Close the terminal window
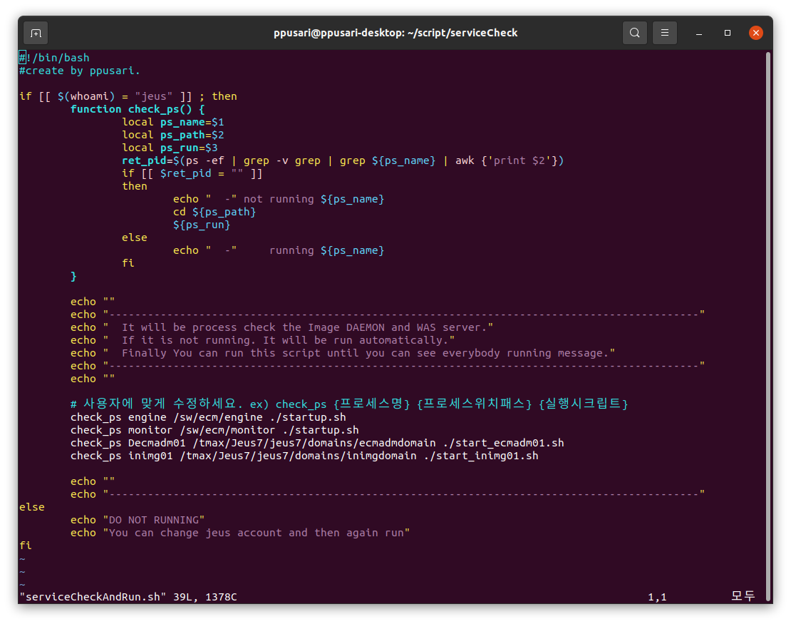This screenshot has height=624, width=791. pyautogui.click(x=755, y=33)
